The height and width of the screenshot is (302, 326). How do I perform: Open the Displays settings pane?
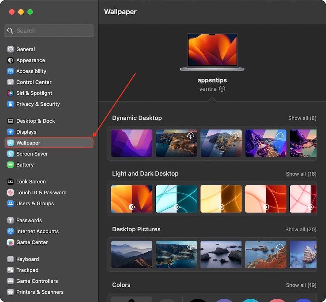(x=26, y=132)
